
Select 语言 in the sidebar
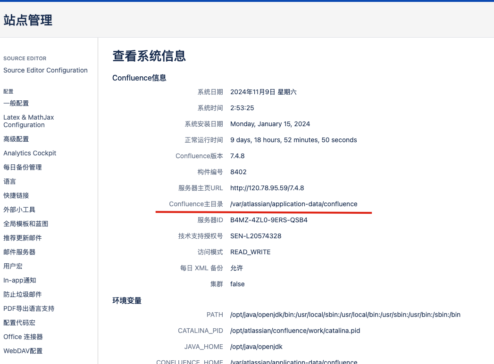click(x=9, y=181)
